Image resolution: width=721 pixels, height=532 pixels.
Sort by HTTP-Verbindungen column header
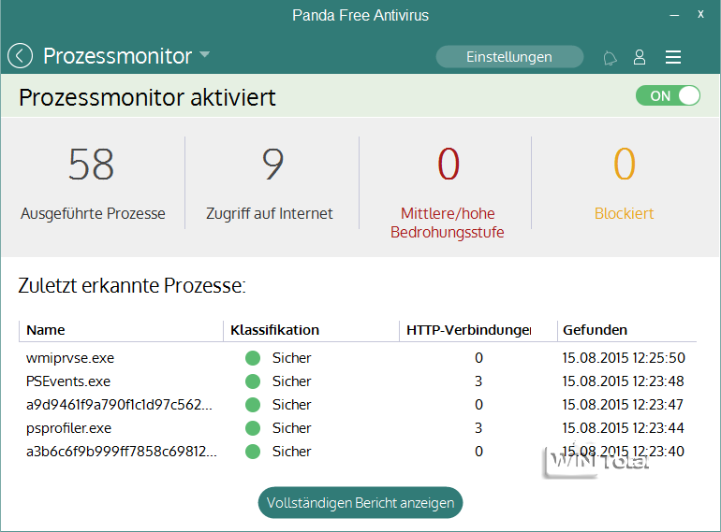pos(468,330)
